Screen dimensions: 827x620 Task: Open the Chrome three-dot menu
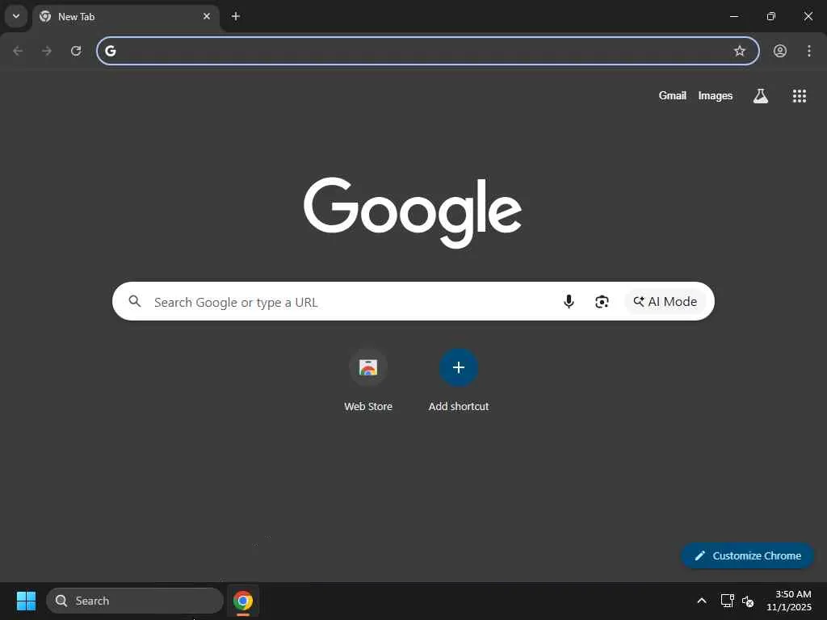(809, 51)
